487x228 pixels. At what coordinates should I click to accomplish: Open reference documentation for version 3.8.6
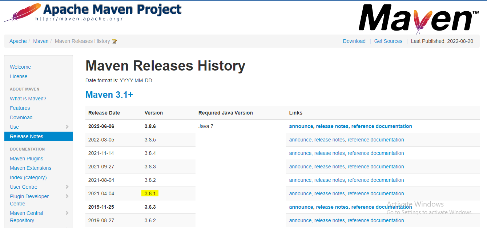point(382,126)
